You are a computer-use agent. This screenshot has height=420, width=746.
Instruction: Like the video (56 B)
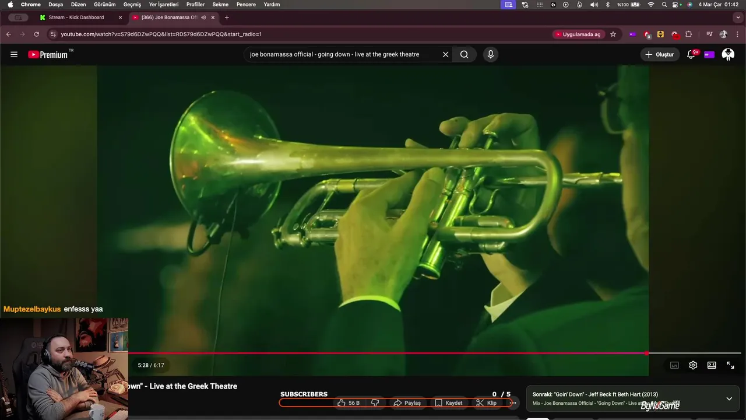tap(349, 402)
